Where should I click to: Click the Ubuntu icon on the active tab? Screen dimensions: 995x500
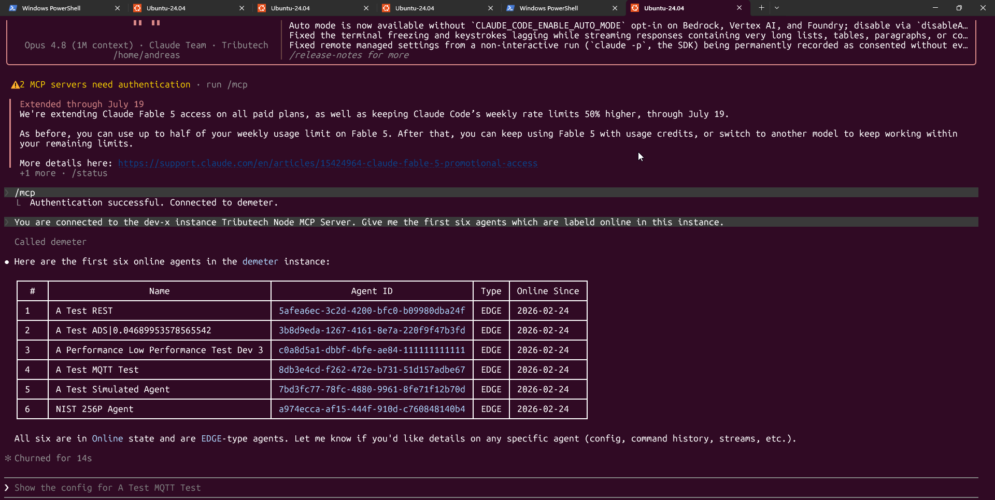(635, 8)
